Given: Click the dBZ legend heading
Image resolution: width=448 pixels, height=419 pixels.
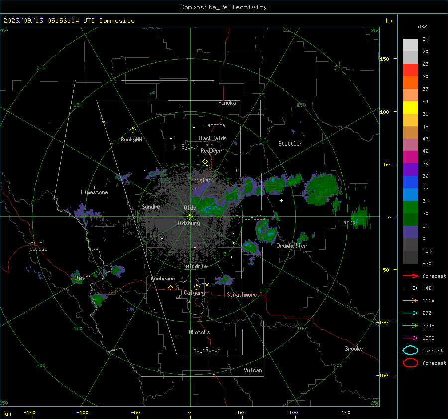Looking at the screenshot, I should click(422, 27).
